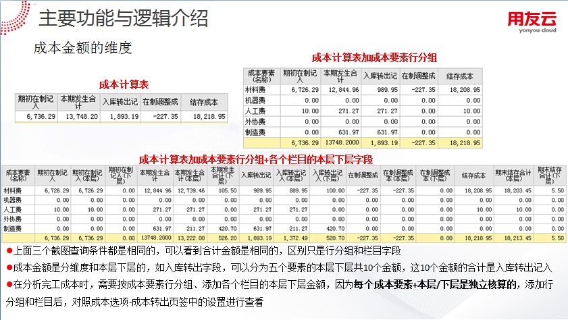Select 12,844.96 cell in the upper-right table
This screenshot has height=320, width=568.
tap(341, 88)
